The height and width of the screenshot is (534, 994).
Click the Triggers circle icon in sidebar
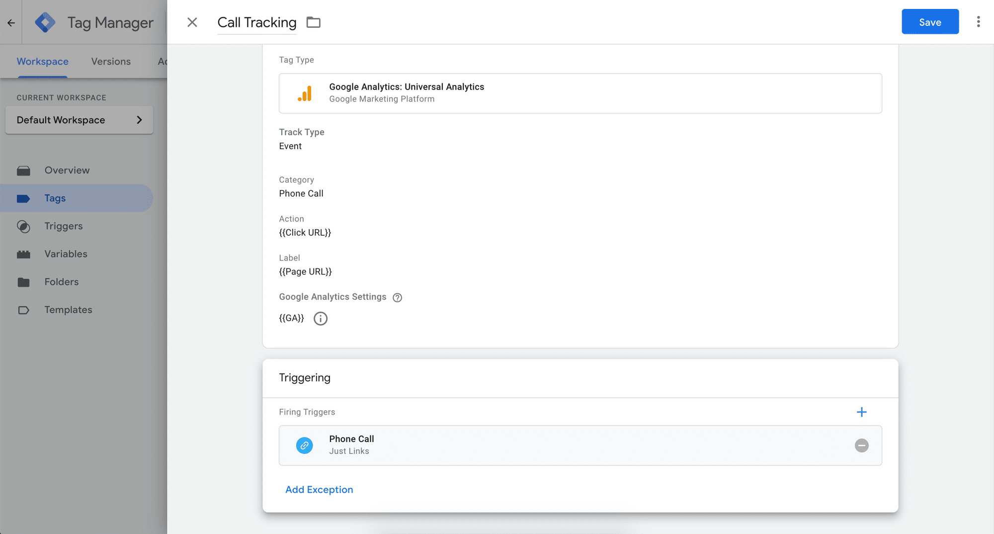click(x=23, y=226)
